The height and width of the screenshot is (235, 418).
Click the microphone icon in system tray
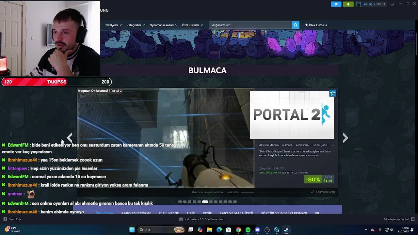pos(380,230)
